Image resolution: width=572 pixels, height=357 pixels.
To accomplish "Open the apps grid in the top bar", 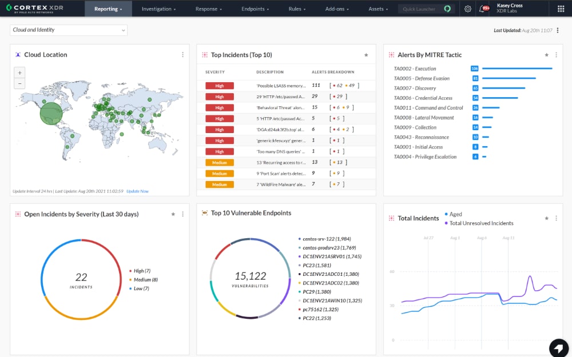I will (x=559, y=8).
